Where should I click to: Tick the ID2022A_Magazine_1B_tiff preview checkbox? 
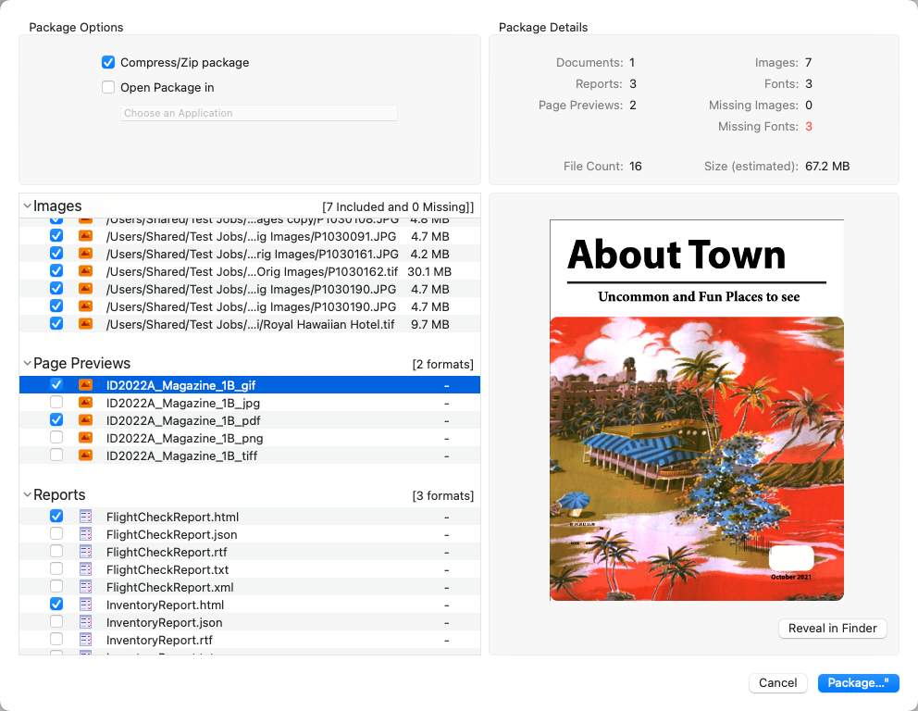[x=56, y=455]
